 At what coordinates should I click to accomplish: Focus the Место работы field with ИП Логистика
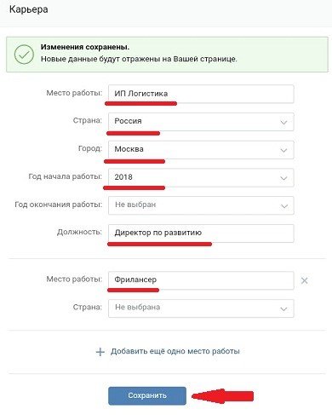click(x=201, y=94)
